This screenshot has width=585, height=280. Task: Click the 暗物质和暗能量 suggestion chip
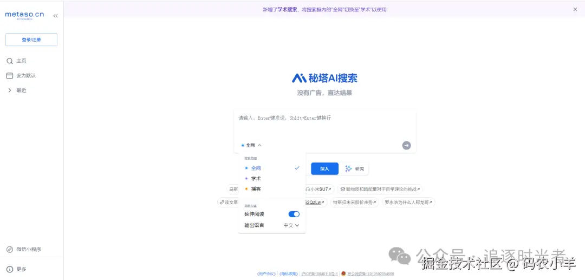pos(380,189)
